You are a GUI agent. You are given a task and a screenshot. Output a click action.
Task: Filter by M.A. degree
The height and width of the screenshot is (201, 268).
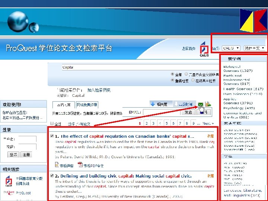tap(233, 175)
